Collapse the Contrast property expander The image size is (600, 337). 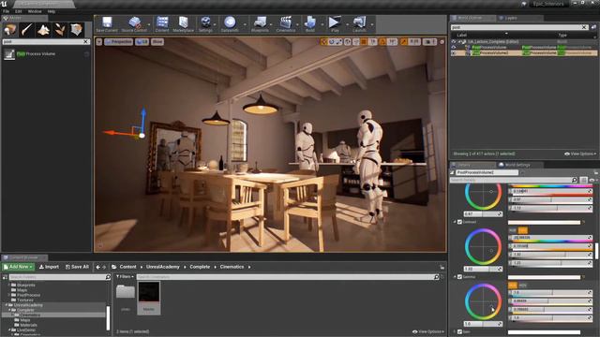coord(455,222)
